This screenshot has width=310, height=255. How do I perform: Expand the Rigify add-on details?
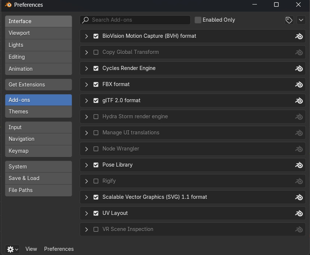86,181
